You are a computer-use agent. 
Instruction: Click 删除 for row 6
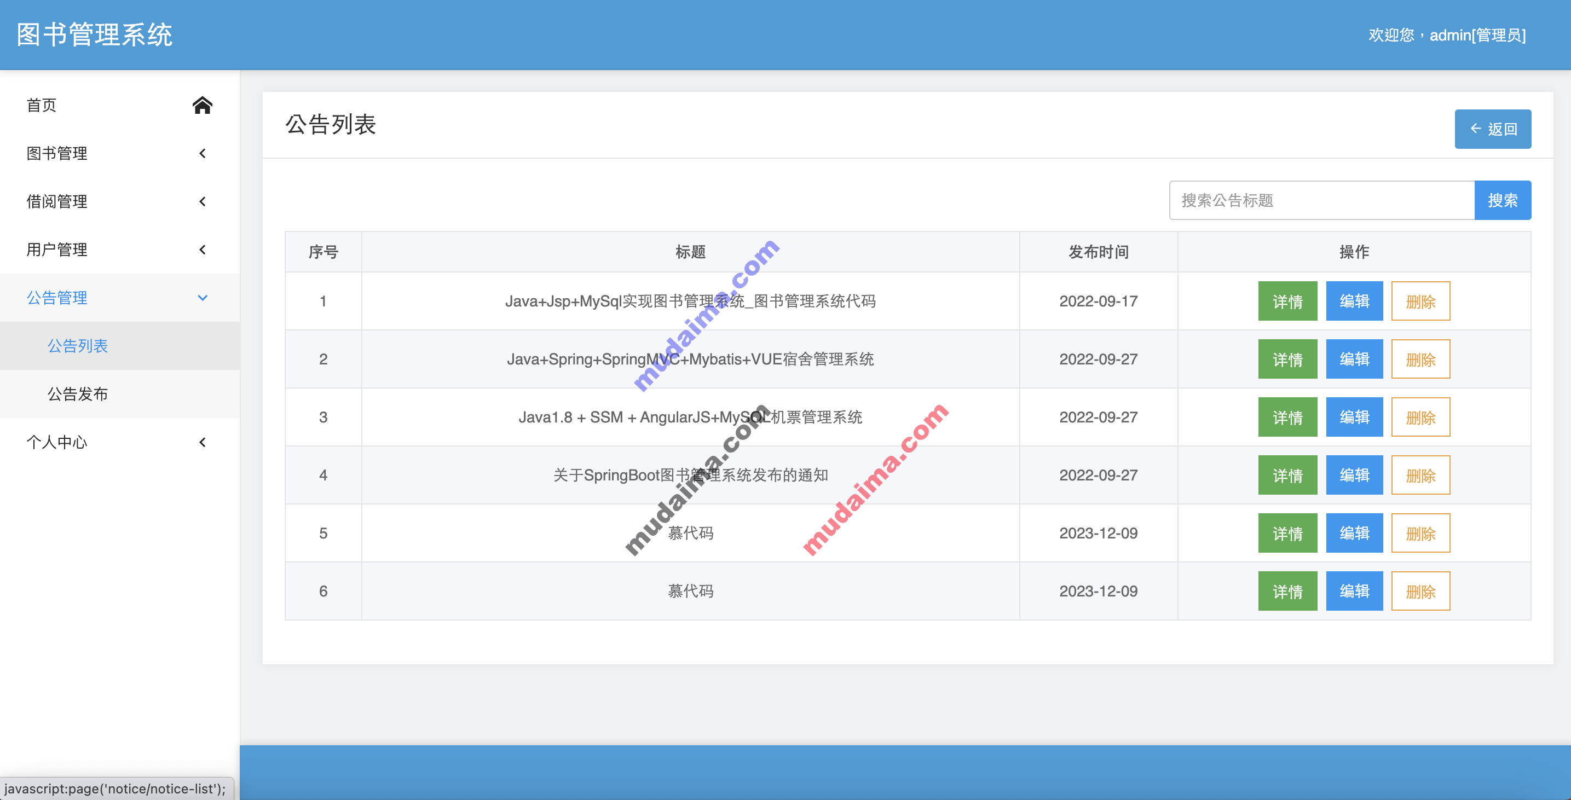point(1420,591)
